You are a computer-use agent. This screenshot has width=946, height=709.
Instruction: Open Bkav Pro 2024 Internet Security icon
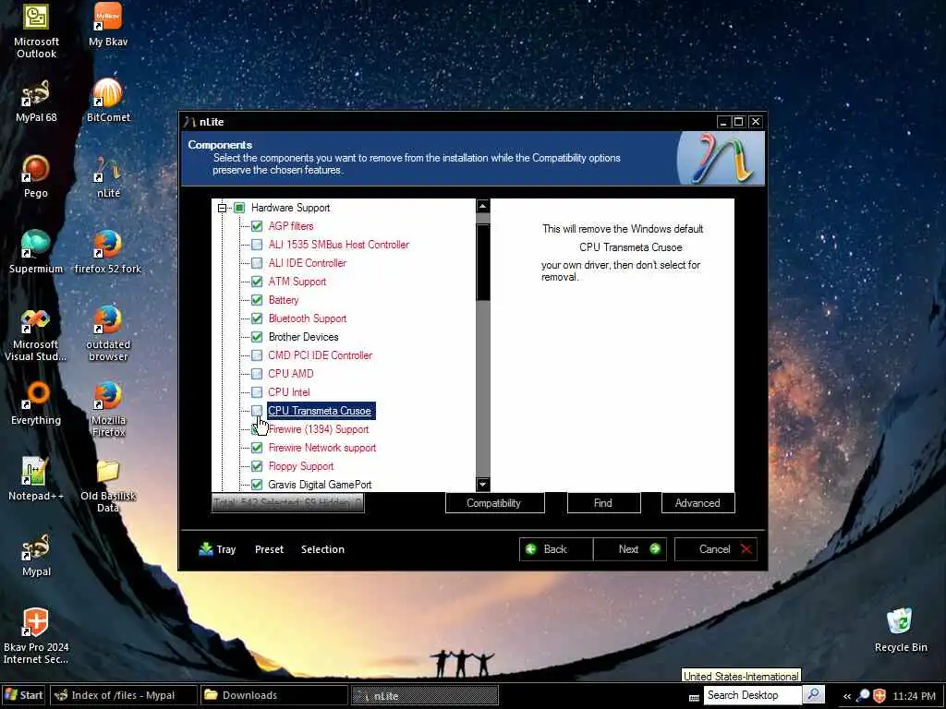(x=36, y=637)
